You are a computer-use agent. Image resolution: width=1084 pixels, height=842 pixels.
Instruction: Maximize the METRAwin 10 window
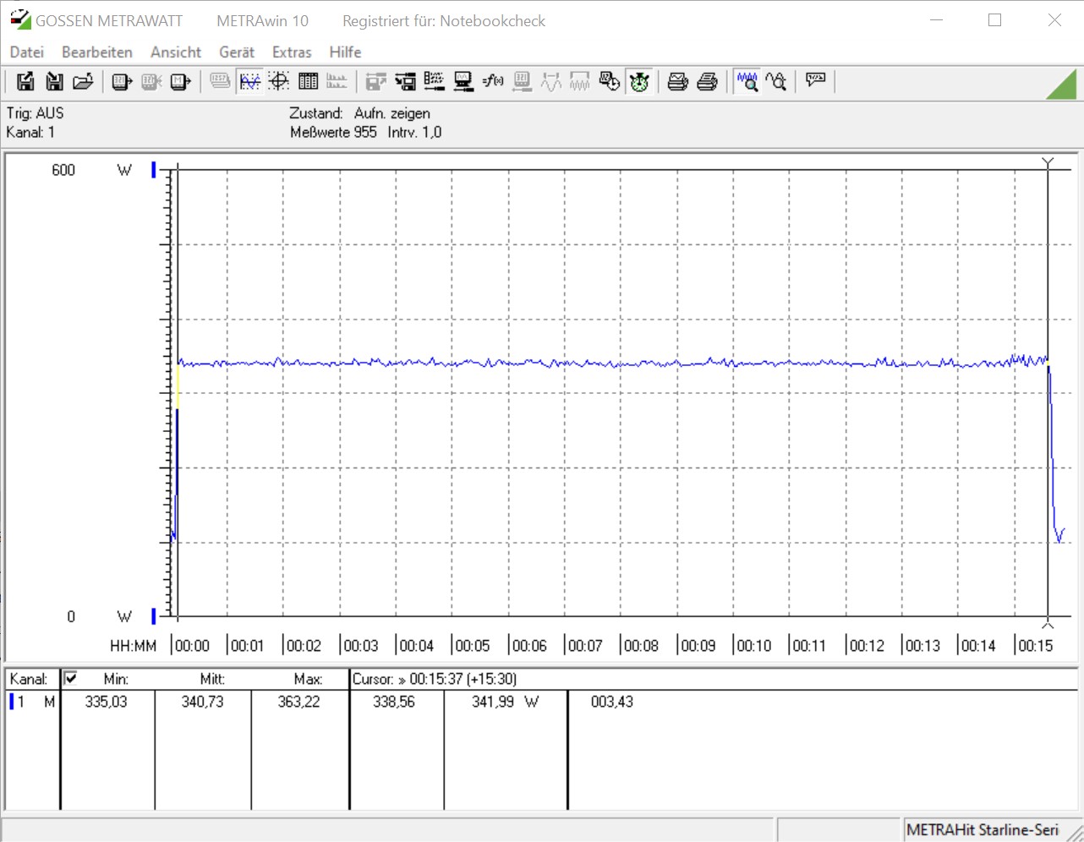(995, 20)
